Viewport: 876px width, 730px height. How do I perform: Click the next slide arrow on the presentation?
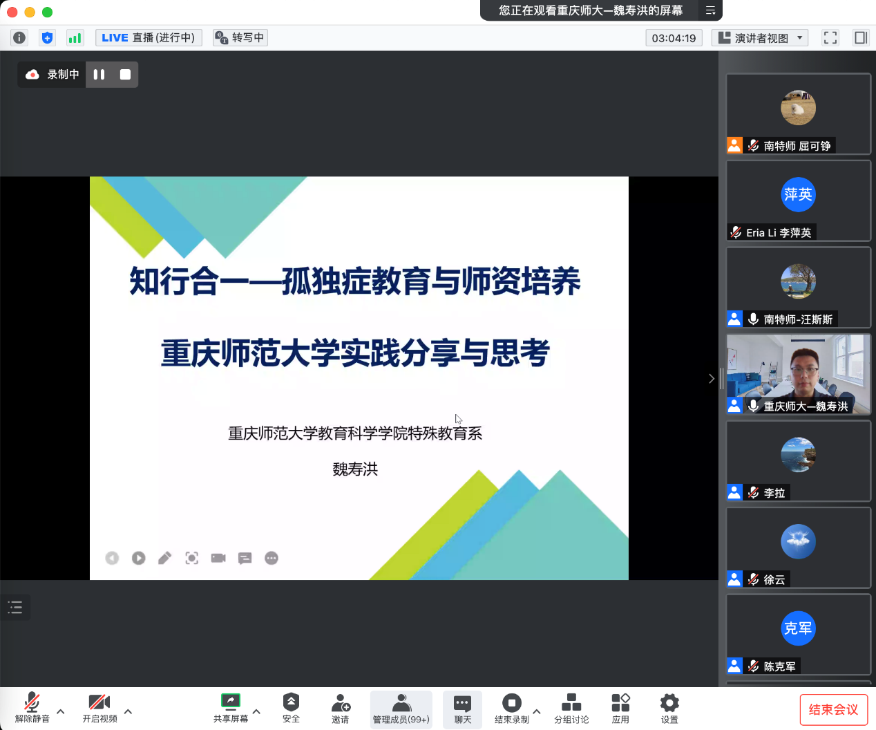click(139, 558)
